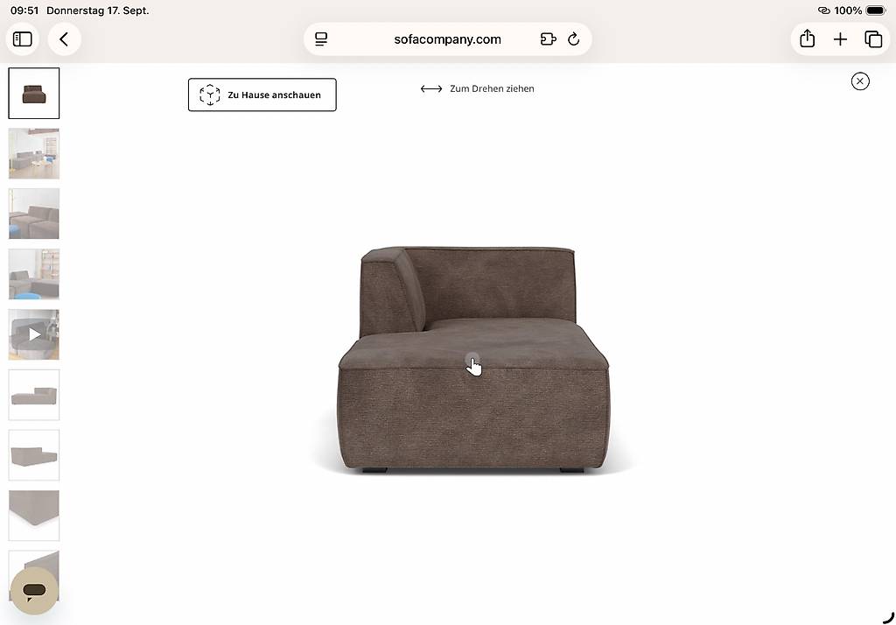896x625 pixels.
Task: Select the fabric close-up thumbnail
Action: [34, 516]
